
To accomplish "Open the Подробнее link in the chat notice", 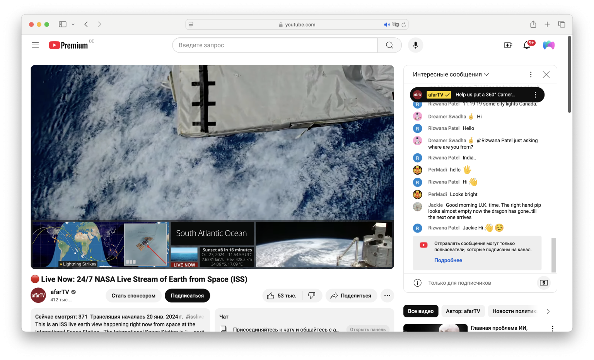I will click(x=448, y=260).
